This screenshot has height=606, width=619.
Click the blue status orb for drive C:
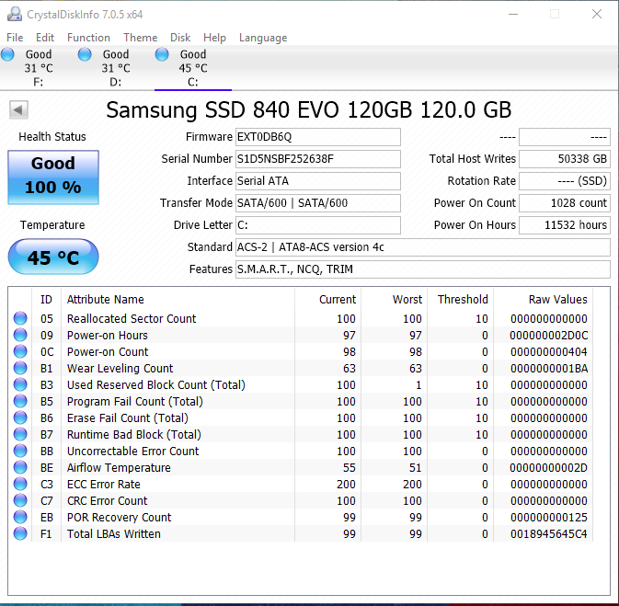coord(162,54)
